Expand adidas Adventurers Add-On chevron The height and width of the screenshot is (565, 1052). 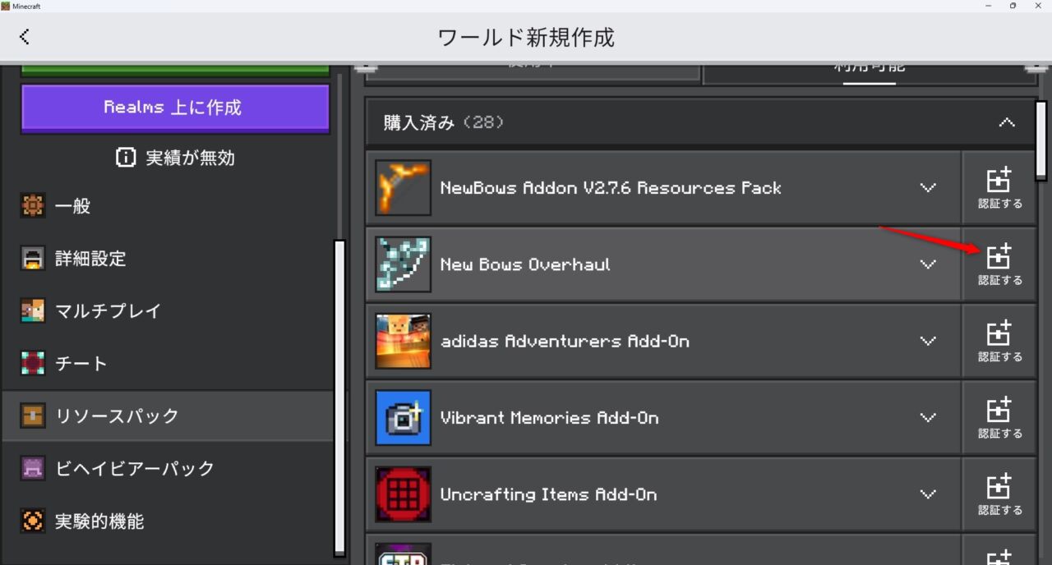click(x=928, y=341)
